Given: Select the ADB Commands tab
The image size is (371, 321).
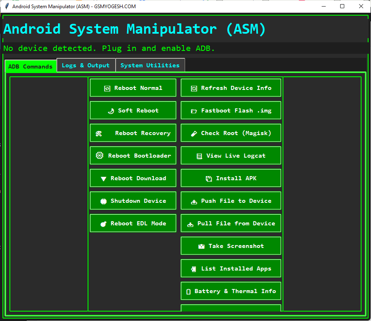Looking at the screenshot, I should coord(30,66).
